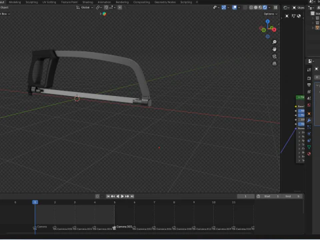
Task: Open World properties tab
Action: (x=309, y=105)
